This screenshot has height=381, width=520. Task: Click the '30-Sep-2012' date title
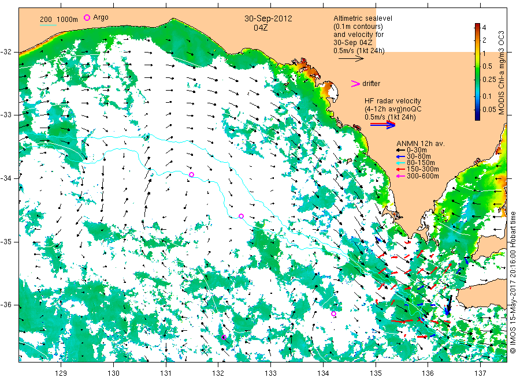pos(268,18)
